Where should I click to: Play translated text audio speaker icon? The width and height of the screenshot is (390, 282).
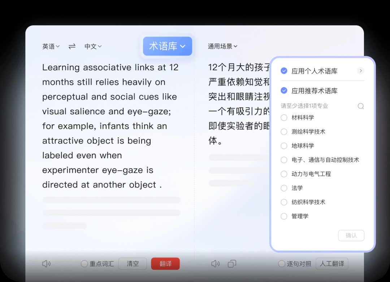215,264
